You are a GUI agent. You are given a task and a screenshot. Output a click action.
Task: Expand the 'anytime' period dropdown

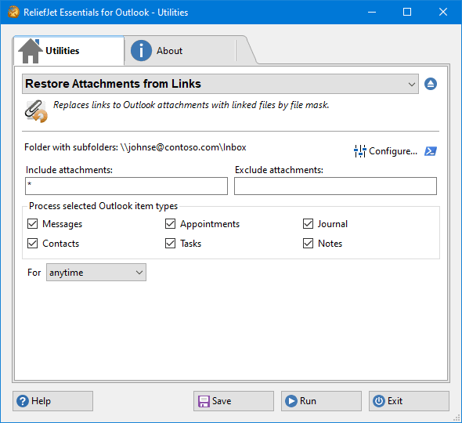[96, 273]
